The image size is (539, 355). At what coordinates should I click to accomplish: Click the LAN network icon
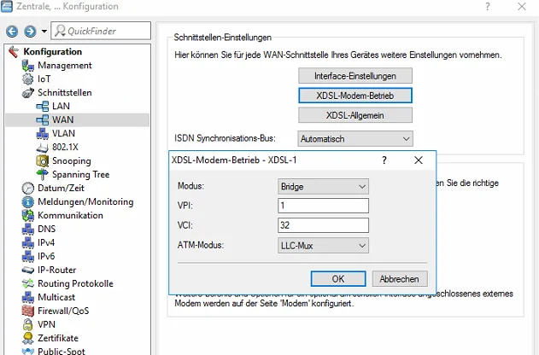pyautogui.click(x=42, y=106)
